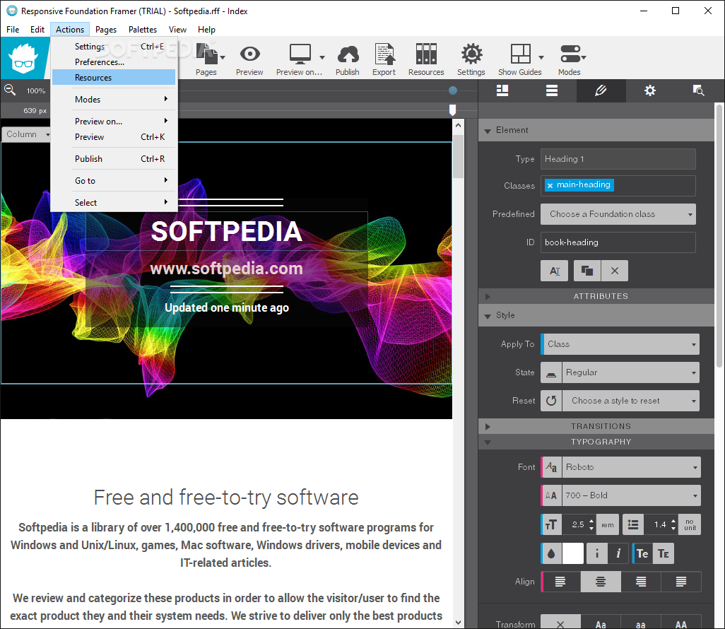725x629 pixels.
Task: Click the Export toolbar icon
Action: coord(384,54)
